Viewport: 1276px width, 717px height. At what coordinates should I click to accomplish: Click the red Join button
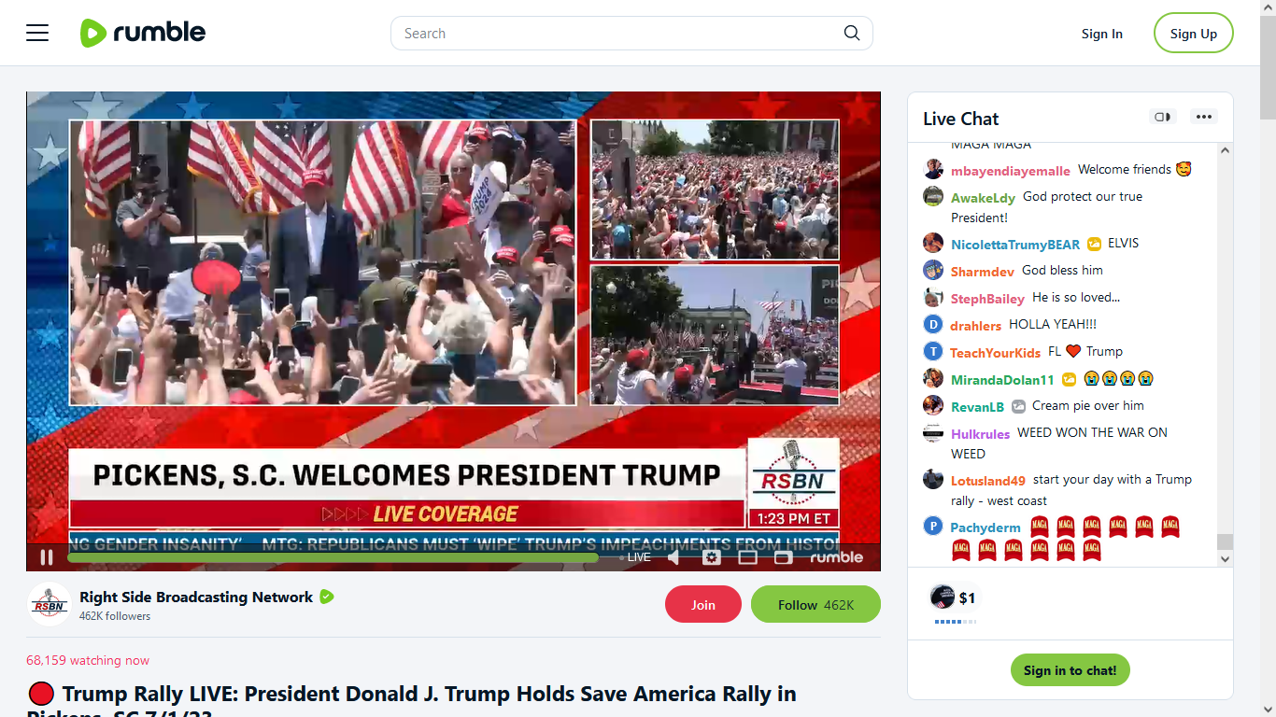click(x=703, y=605)
